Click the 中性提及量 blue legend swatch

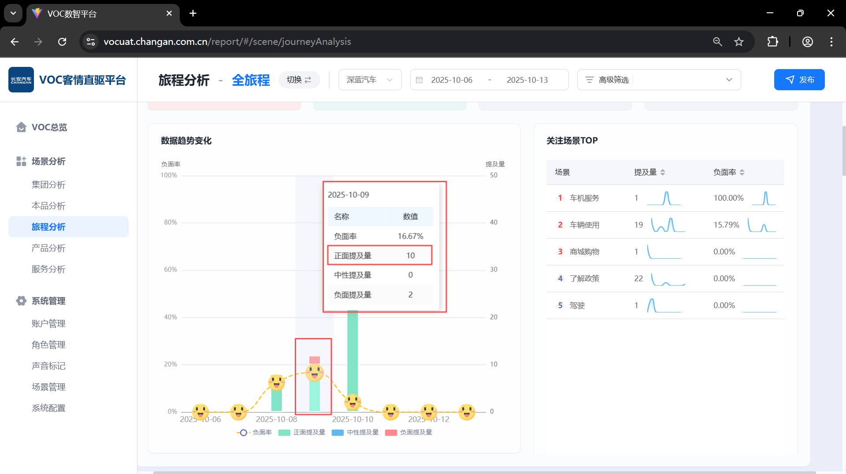338,433
